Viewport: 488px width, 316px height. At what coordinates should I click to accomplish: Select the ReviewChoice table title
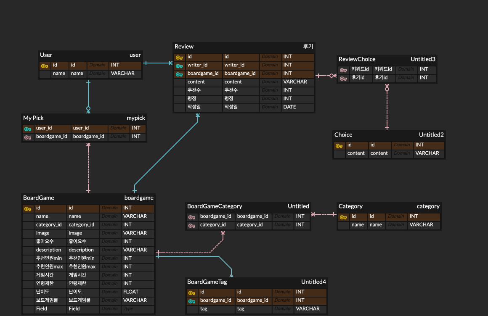357,59
